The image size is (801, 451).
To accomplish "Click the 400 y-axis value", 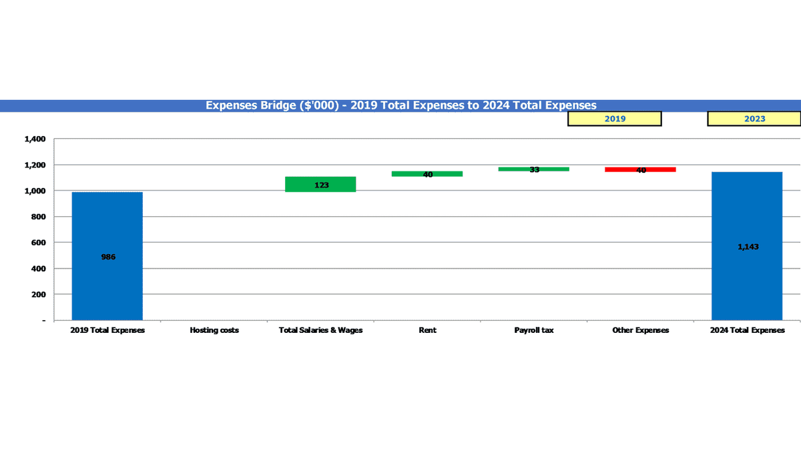I will 37,269.
